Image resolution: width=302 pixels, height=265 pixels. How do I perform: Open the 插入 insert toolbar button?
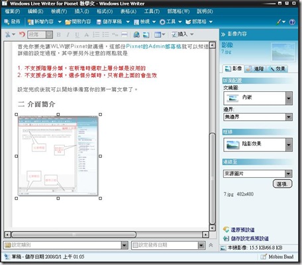tap(183, 34)
